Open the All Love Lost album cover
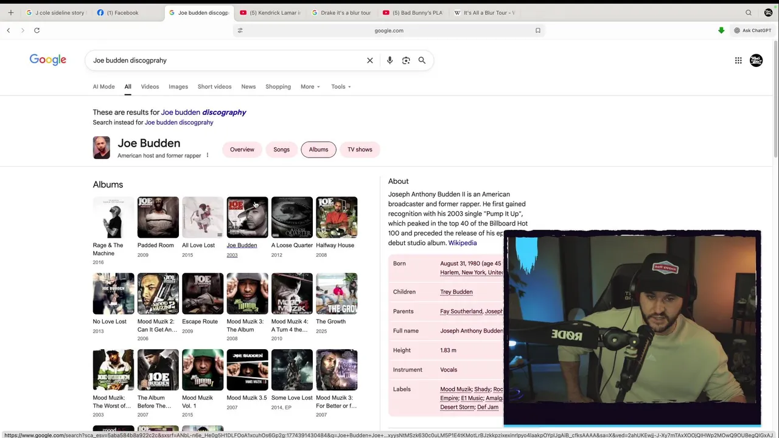The height and width of the screenshot is (438, 779). coord(203,217)
